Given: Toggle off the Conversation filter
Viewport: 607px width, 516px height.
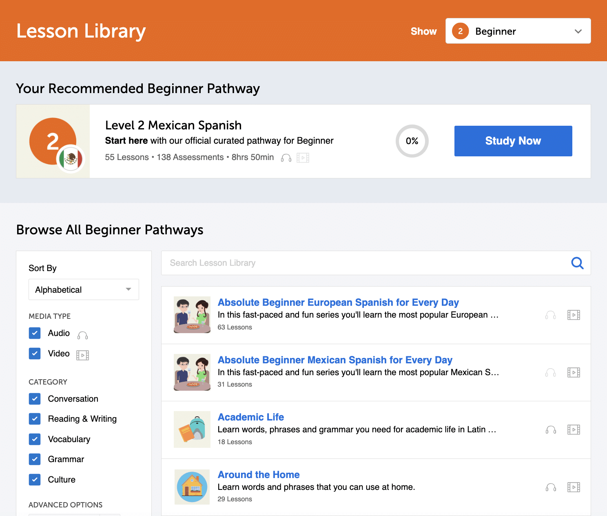Looking at the screenshot, I should (x=35, y=399).
